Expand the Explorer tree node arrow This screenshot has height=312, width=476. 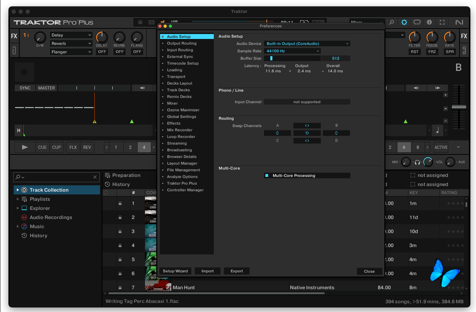18,208
